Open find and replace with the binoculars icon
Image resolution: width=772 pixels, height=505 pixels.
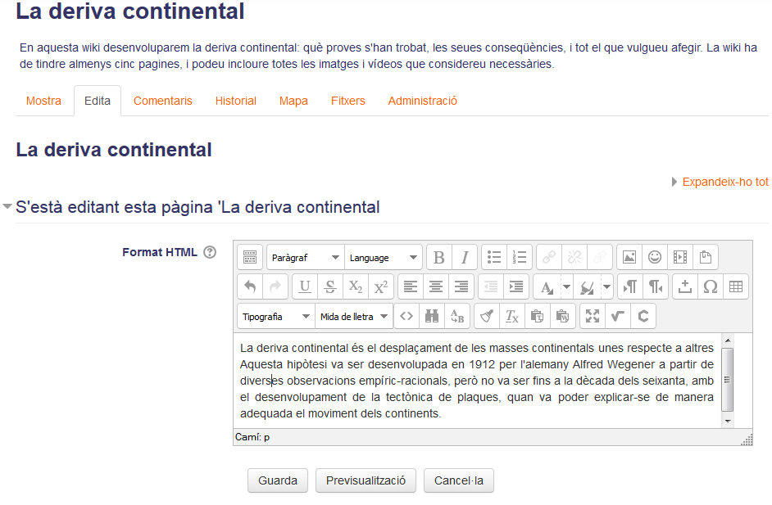(x=432, y=316)
